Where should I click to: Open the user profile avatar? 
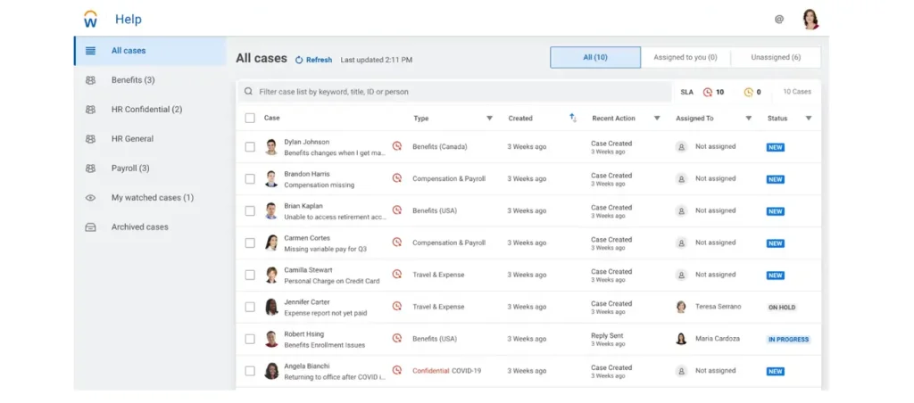click(x=810, y=19)
